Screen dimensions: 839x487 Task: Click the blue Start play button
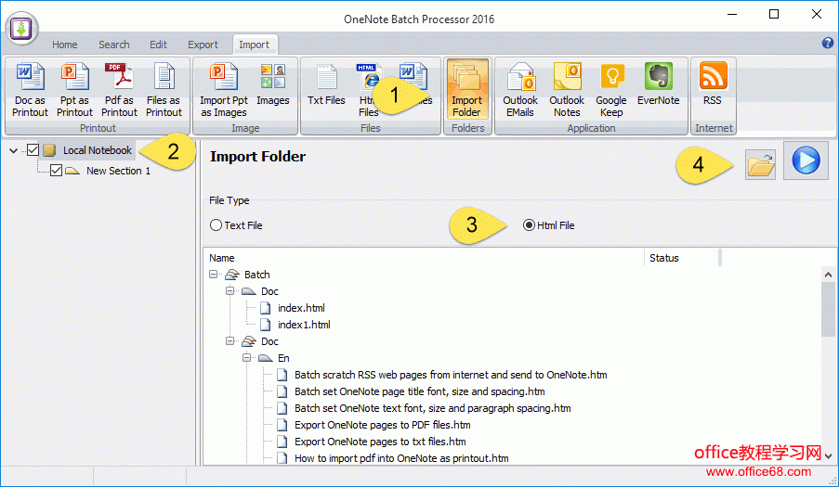point(806,161)
